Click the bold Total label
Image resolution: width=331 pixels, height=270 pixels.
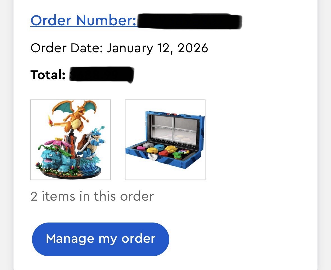tap(48, 75)
